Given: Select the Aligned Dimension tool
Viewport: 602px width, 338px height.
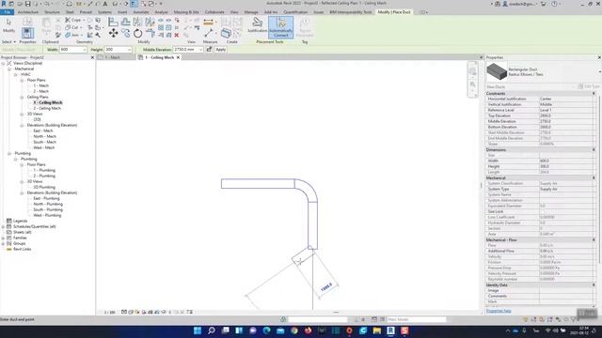Looking at the screenshot, I should coord(209,34).
